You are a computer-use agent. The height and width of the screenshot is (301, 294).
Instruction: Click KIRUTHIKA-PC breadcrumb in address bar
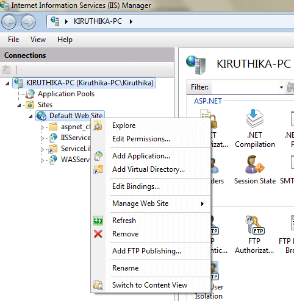pyautogui.click(x=98, y=21)
